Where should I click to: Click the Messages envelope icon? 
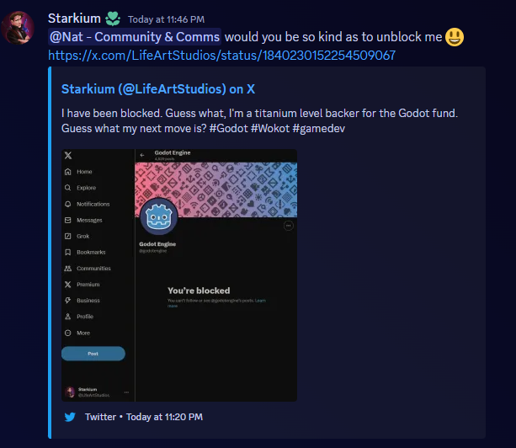68,220
